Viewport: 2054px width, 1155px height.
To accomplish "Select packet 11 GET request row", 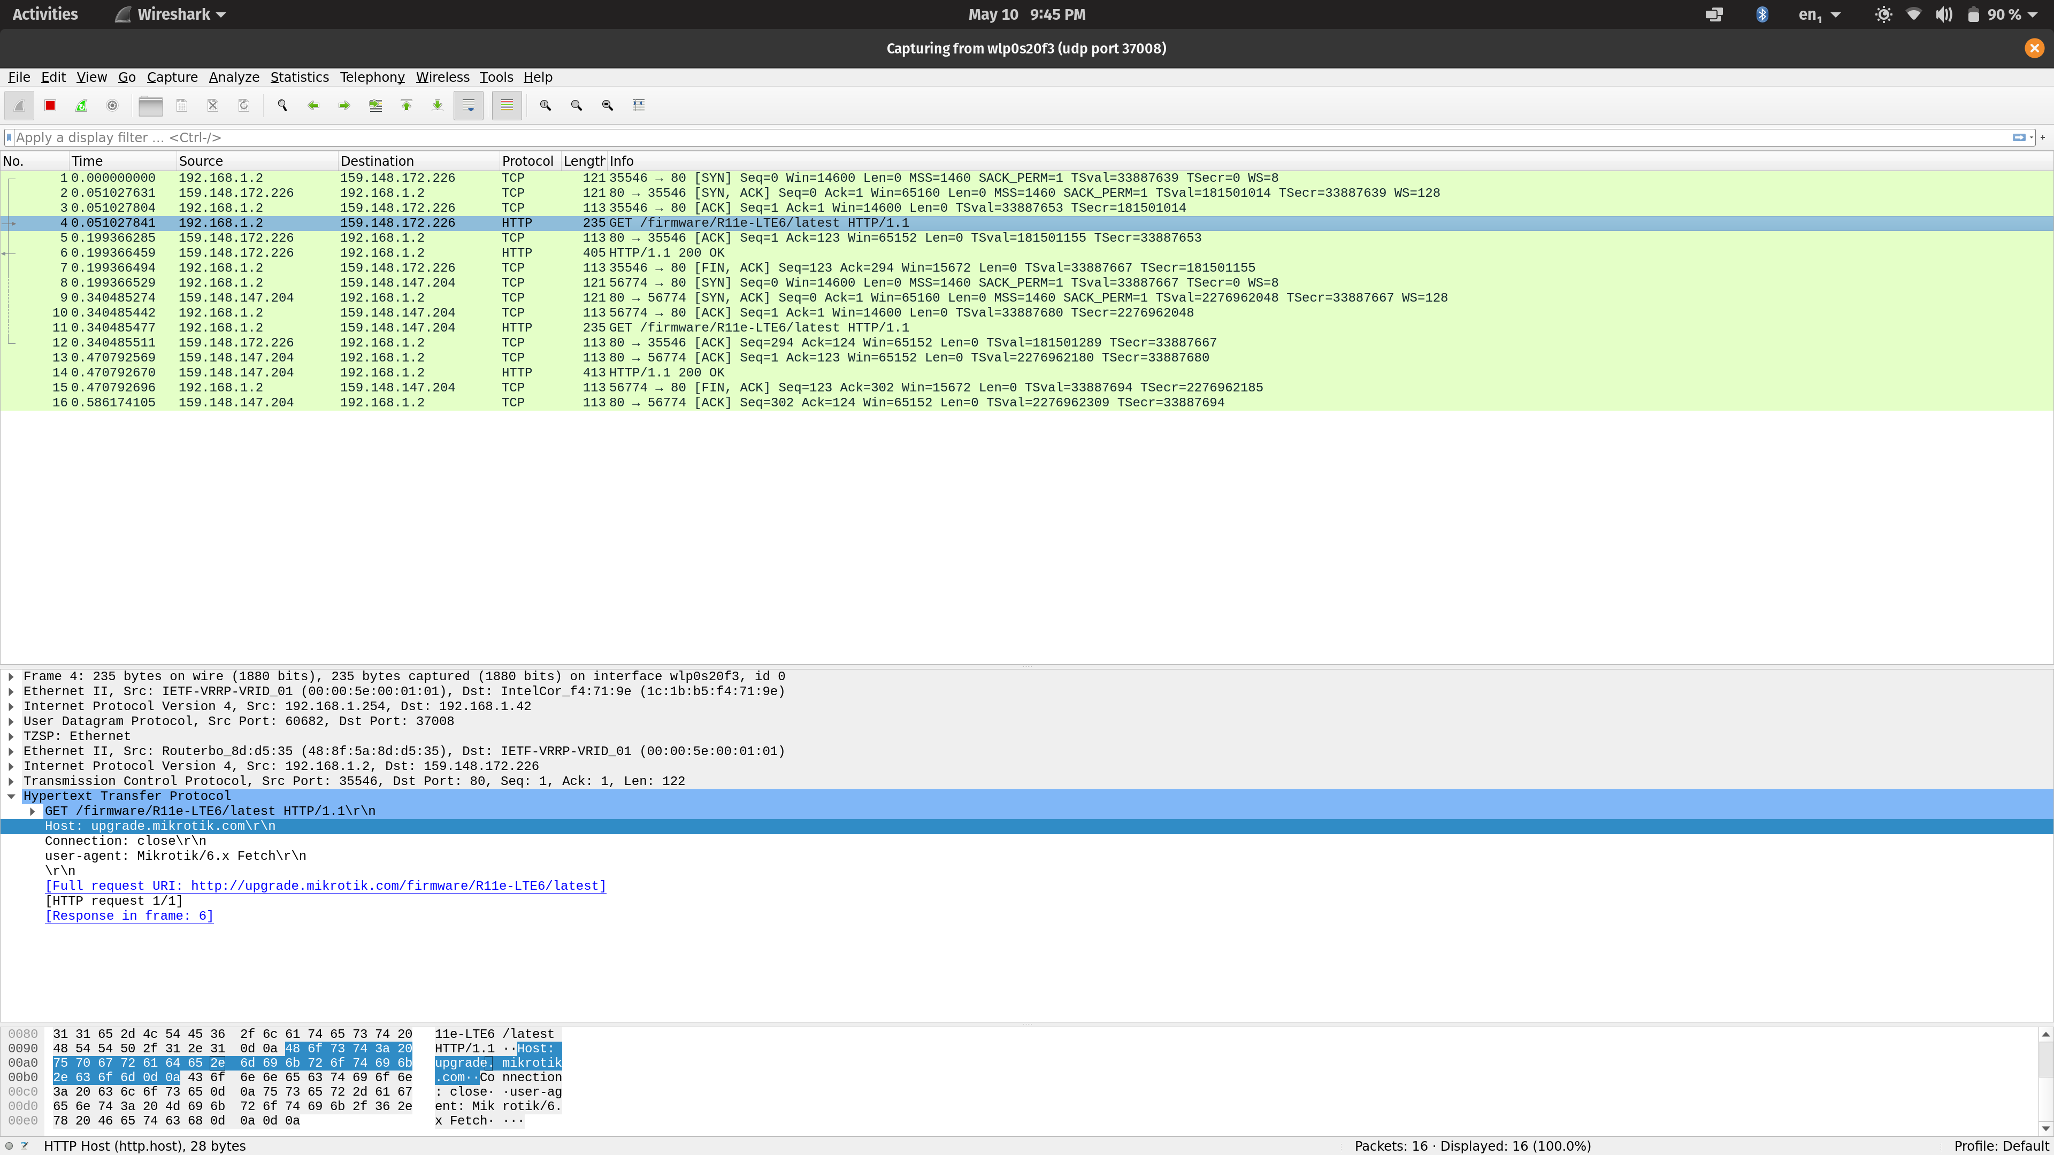I will tap(1027, 328).
